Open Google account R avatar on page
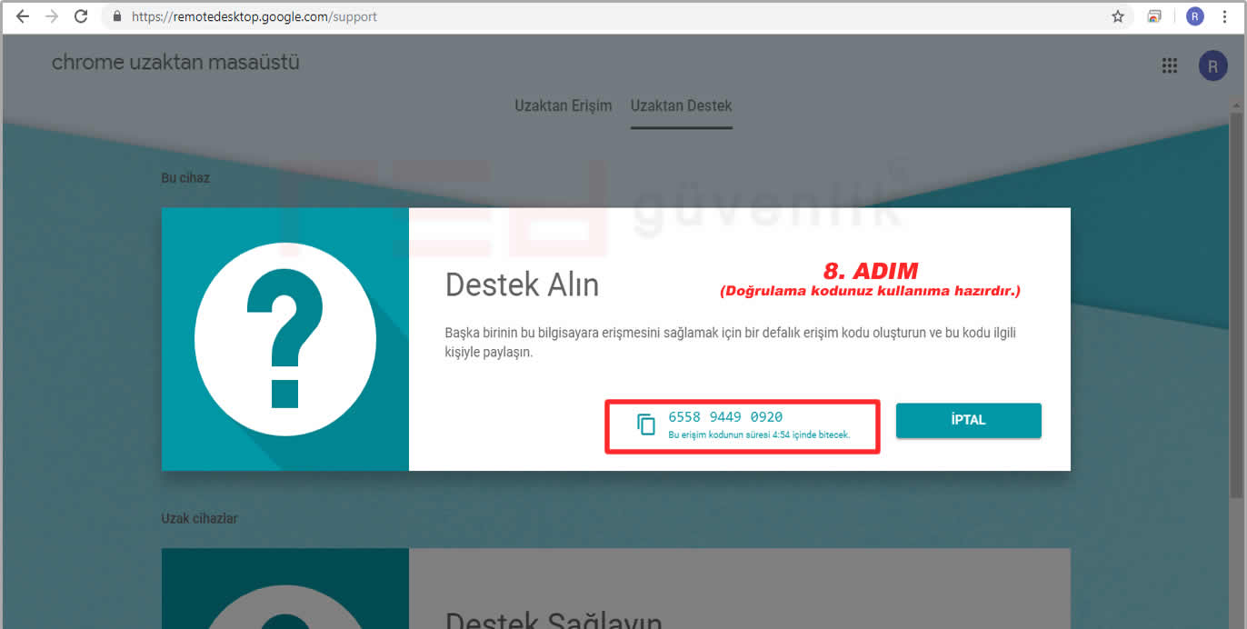Image resolution: width=1247 pixels, height=629 pixels. click(1212, 65)
